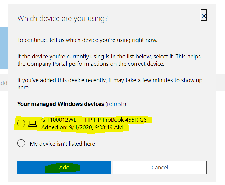The width and height of the screenshot is (225, 185).
Task: Click the gray field behind the dialog's left edge
Action: [4, 83]
